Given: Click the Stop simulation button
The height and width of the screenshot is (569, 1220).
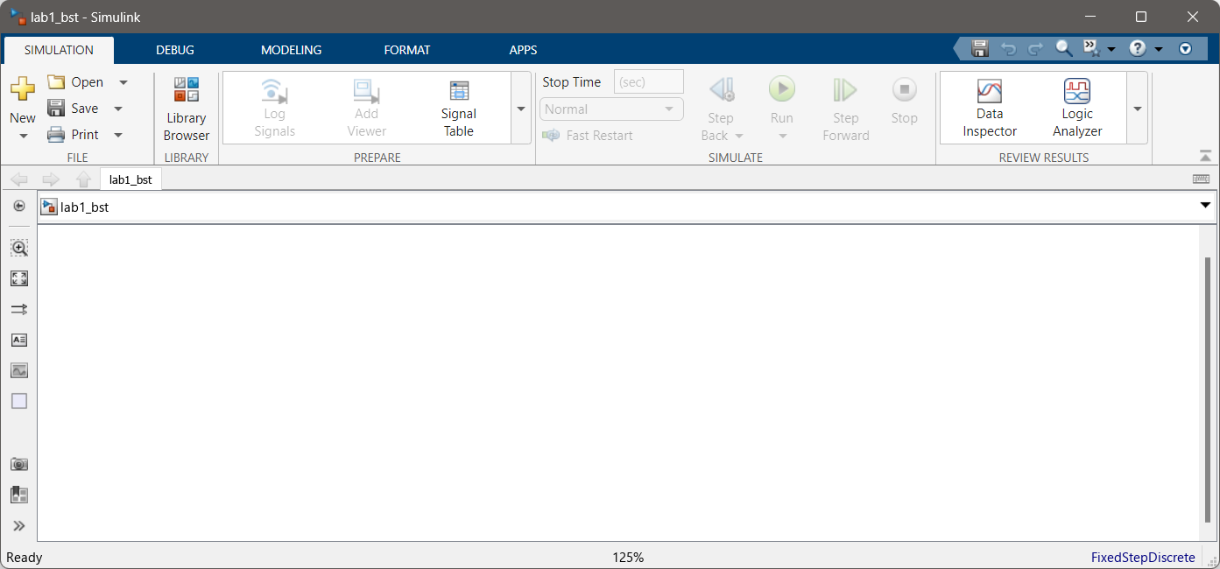Looking at the screenshot, I should point(904,99).
